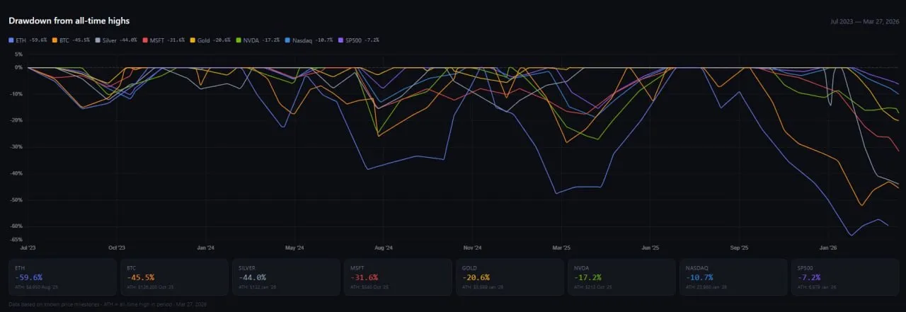Image resolution: width=906 pixels, height=312 pixels.
Task: Select the GOLD -20.6% stat card
Action: (x=508, y=277)
